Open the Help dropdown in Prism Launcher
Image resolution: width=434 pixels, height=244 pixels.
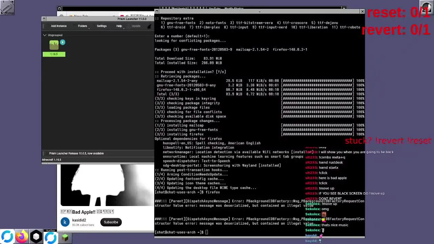click(x=119, y=26)
